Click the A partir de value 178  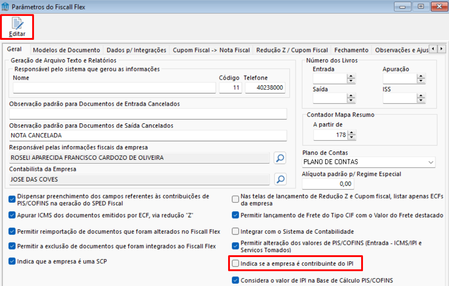click(330, 135)
